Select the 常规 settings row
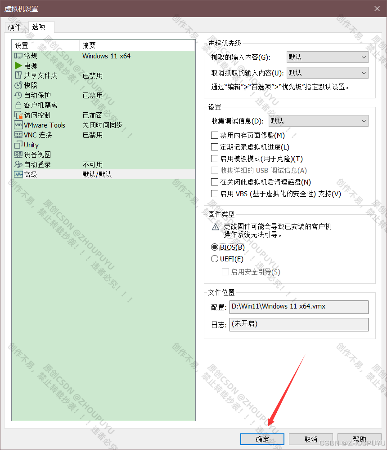The width and height of the screenshot is (387, 450). (x=103, y=56)
